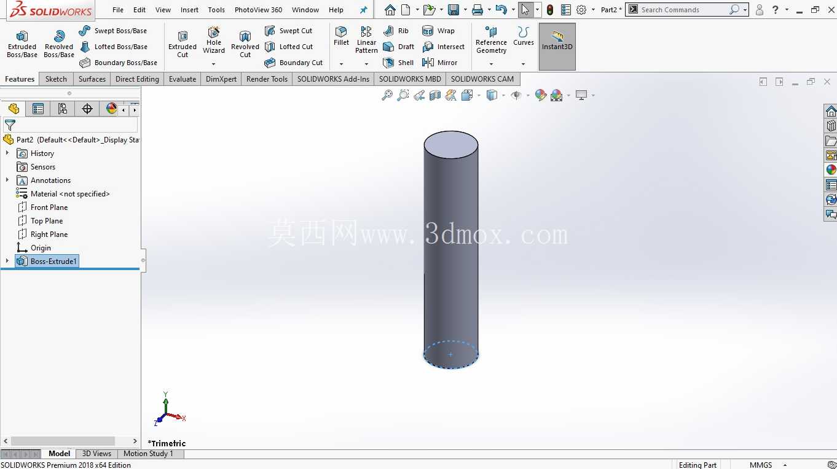Select Material <not specified> item
837x469 pixels.
63,194
